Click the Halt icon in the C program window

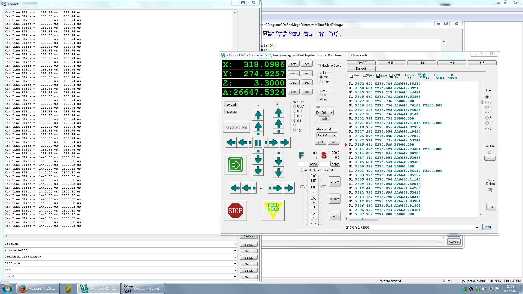coord(321,34)
